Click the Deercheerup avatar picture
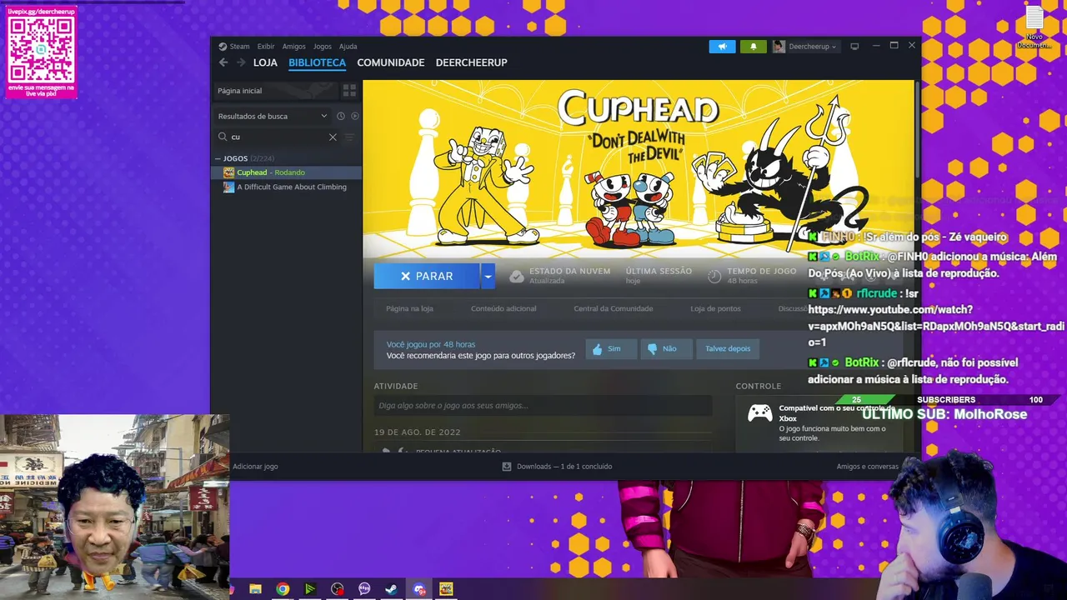1067x600 pixels. [779, 47]
